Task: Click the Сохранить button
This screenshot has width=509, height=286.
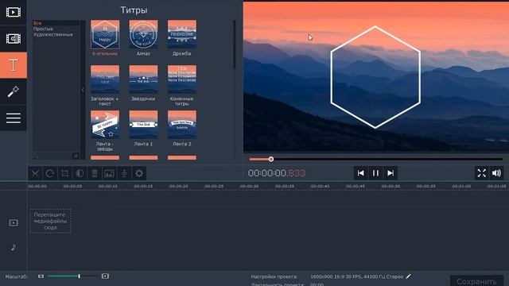Action: point(476,281)
